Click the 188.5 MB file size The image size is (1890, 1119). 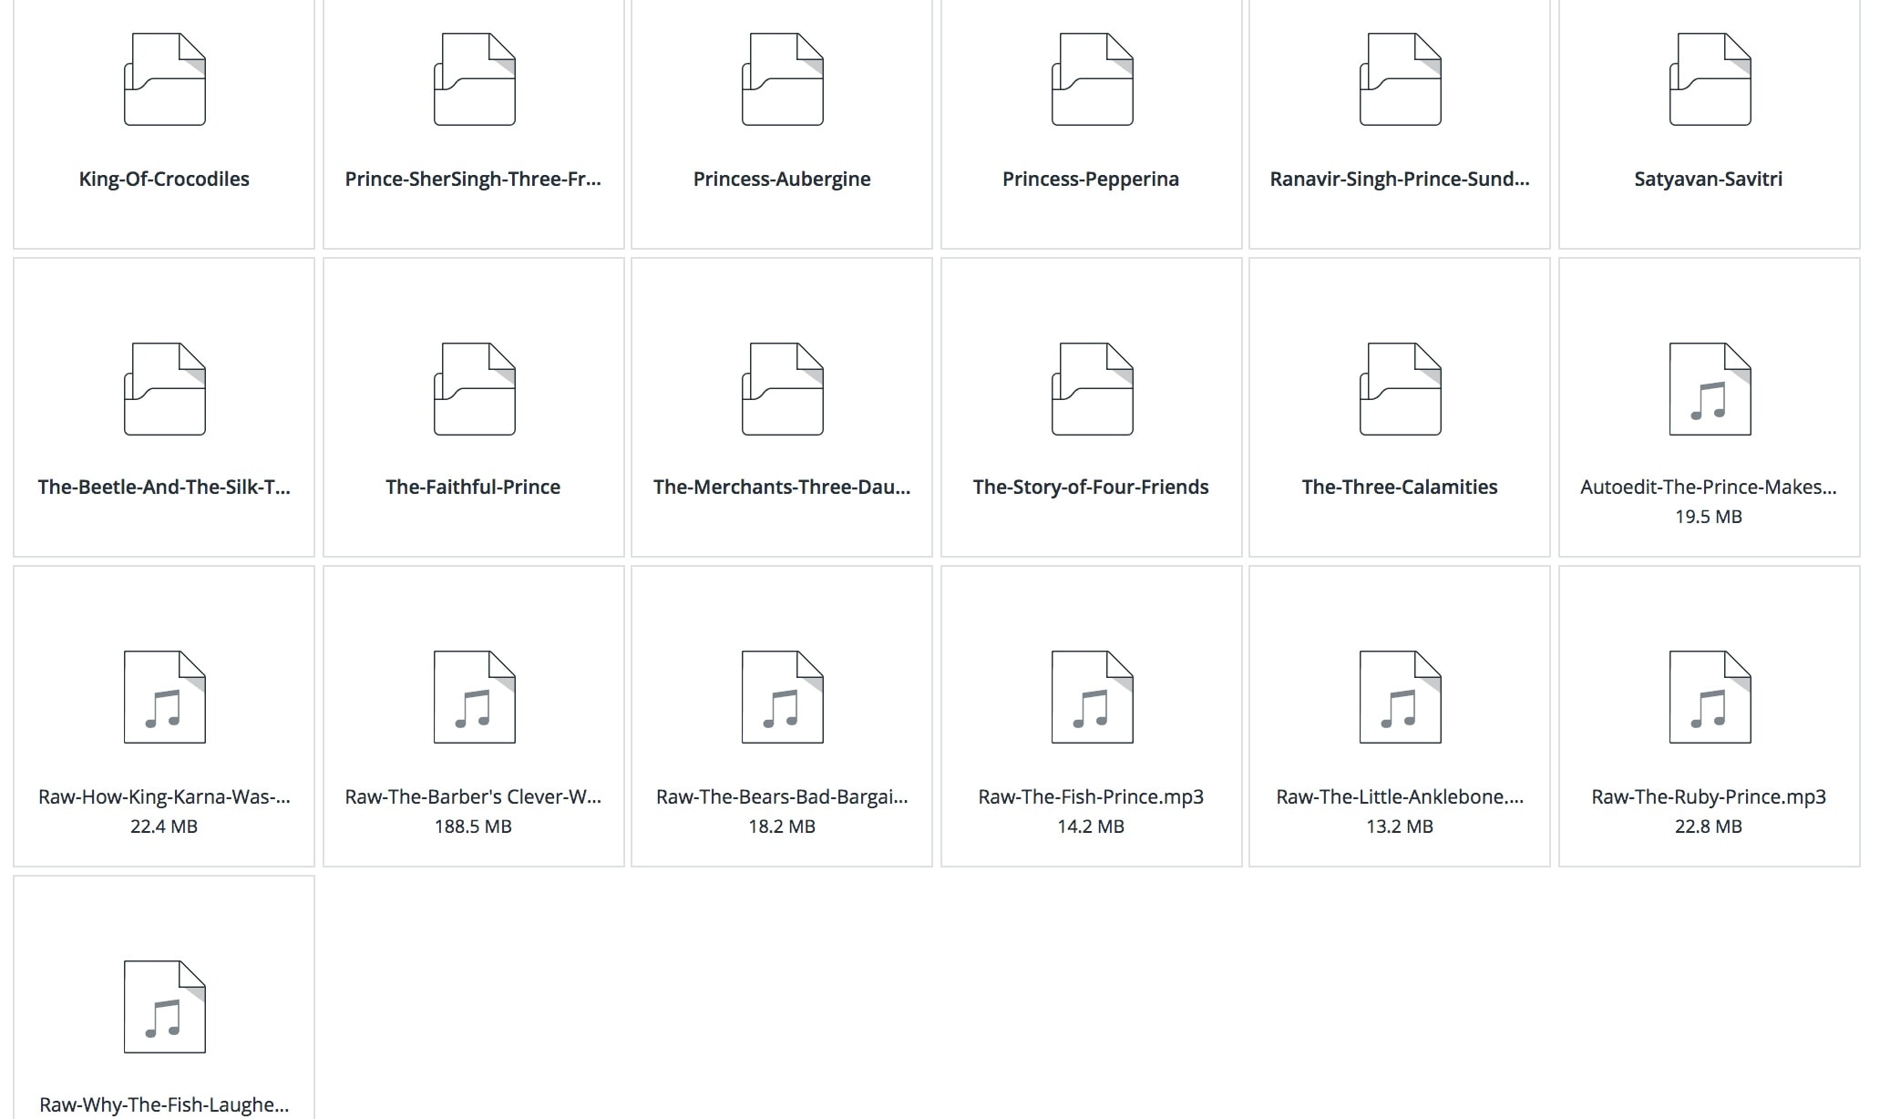pyautogui.click(x=473, y=826)
